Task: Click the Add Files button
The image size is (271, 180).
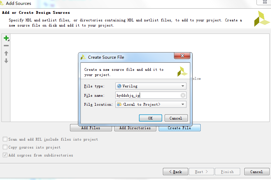Action: [x=91, y=128]
